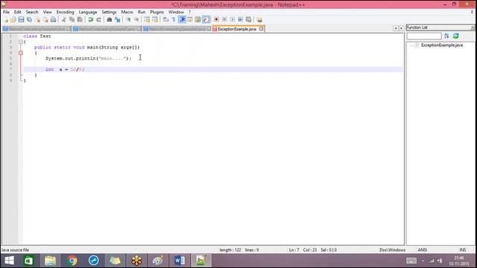Open the Settings menu

[x=109, y=12]
